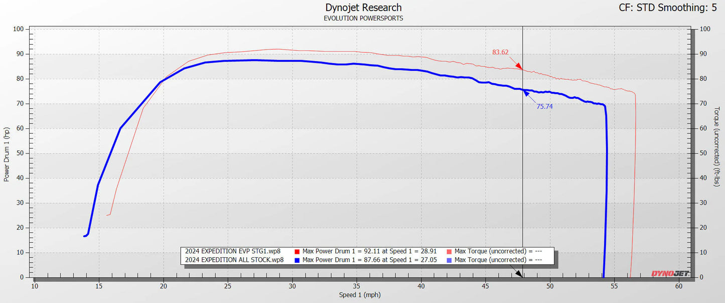Click the 75.74 blue data value label
725x303 pixels.
click(544, 106)
